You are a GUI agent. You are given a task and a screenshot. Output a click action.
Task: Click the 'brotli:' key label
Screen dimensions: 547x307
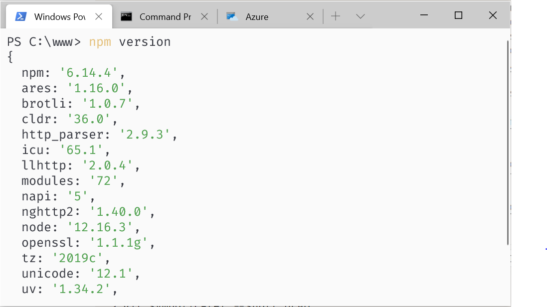pos(48,104)
